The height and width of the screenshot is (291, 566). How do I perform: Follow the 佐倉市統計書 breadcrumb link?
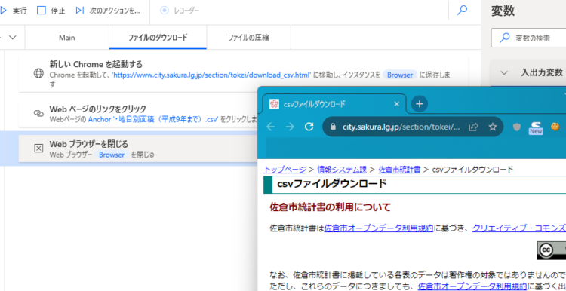tap(399, 170)
